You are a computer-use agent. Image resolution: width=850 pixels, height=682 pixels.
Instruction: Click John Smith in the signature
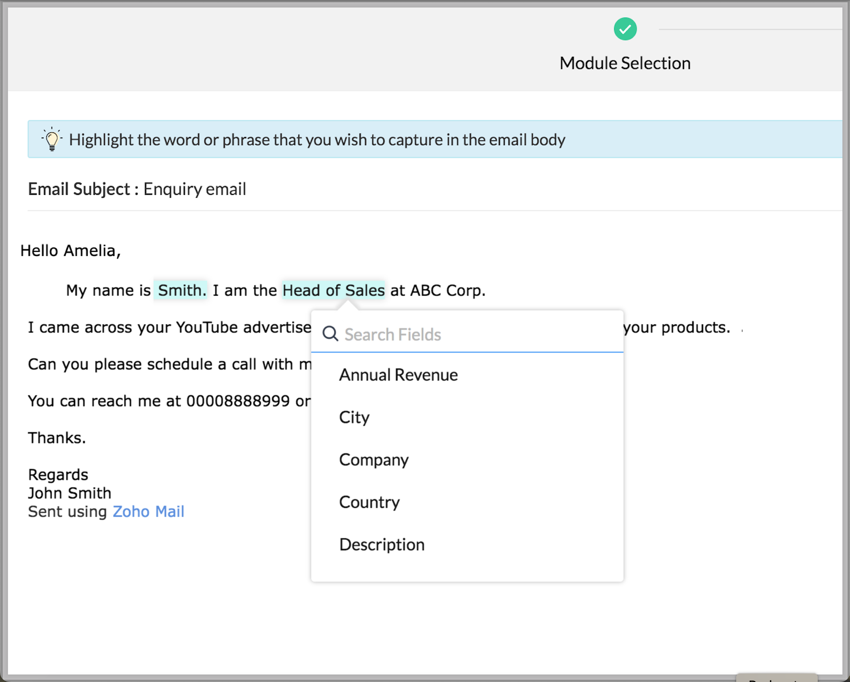point(69,493)
